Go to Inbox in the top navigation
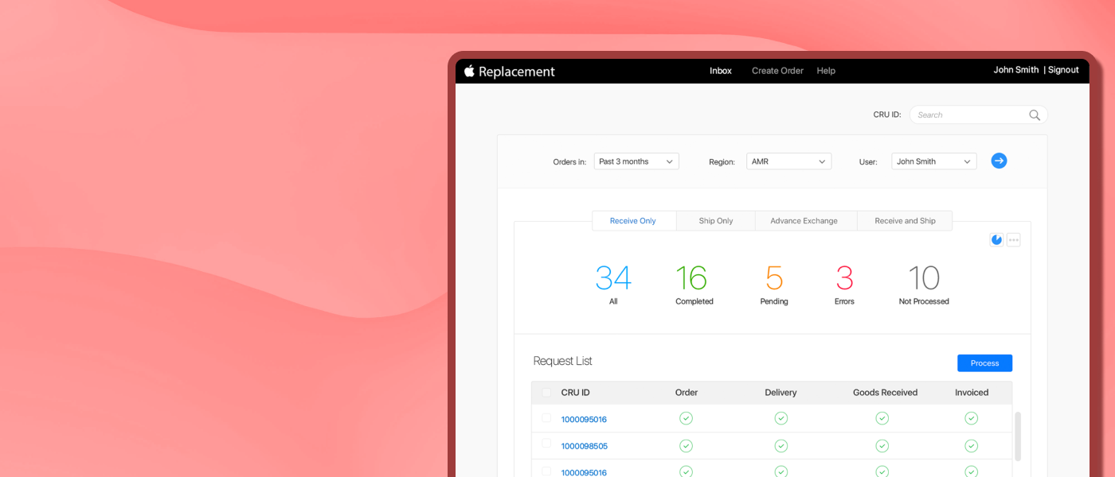 (x=721, y=71)
